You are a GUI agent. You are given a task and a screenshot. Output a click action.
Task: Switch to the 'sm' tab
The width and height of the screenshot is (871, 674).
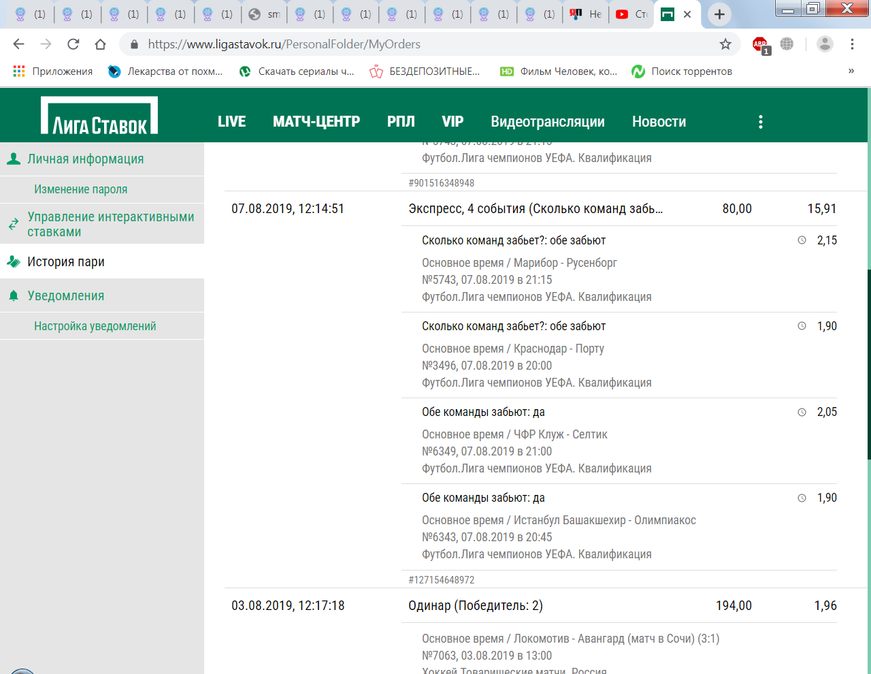point(264,14)
